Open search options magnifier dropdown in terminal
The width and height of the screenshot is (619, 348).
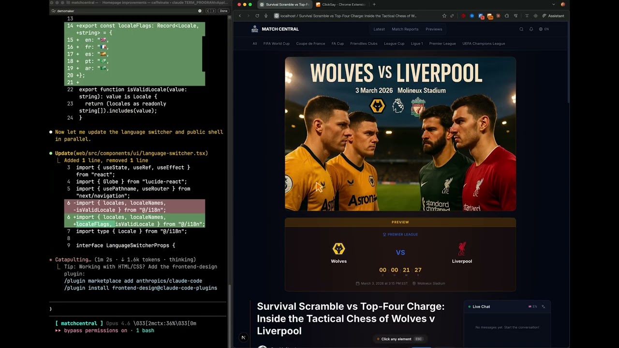click(x=53, y=11)
